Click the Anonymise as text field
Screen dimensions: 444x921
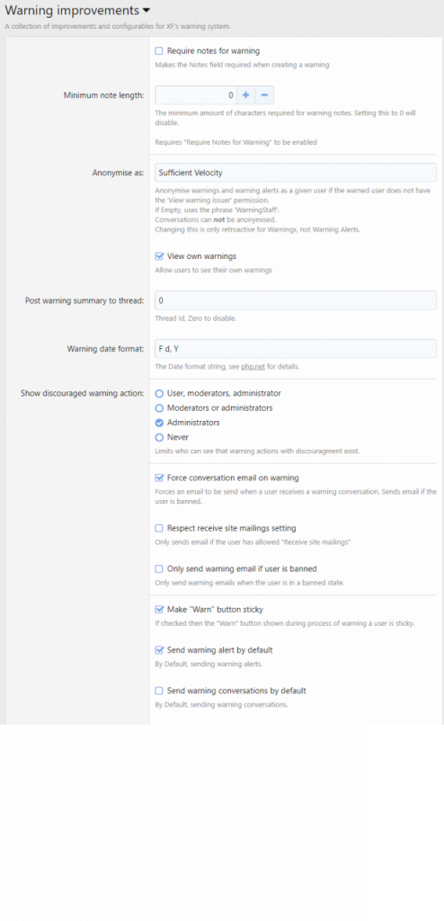point(296,173)
